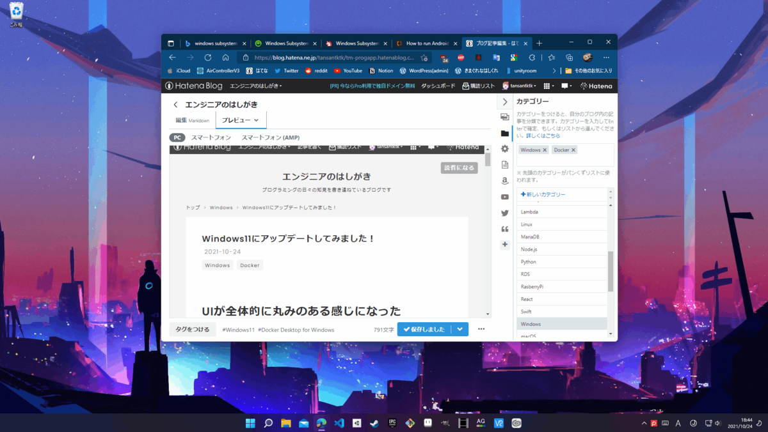Expand the save button dropdown arrow

[460, 329]
